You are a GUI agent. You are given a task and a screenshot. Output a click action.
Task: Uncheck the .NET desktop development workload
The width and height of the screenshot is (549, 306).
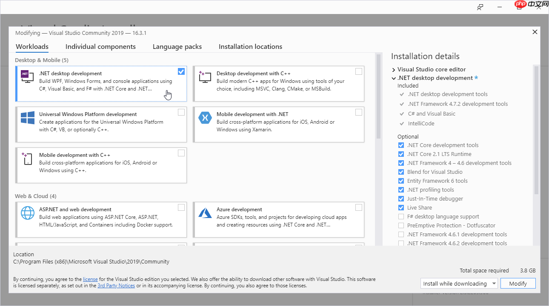click(x=181, y=71)
